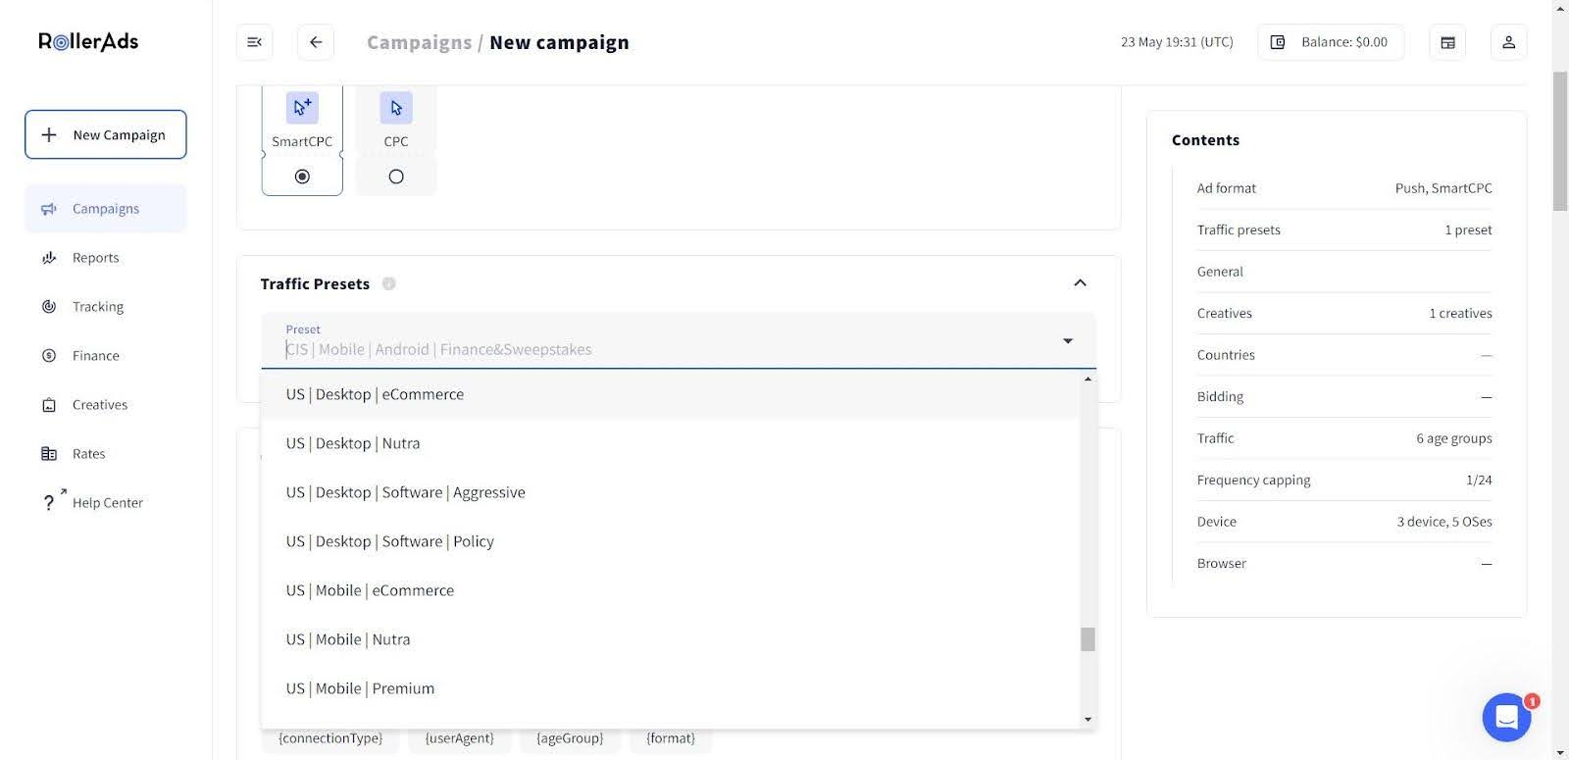Click the preset list scrollbar thumb

click(x=1088, y=639)
